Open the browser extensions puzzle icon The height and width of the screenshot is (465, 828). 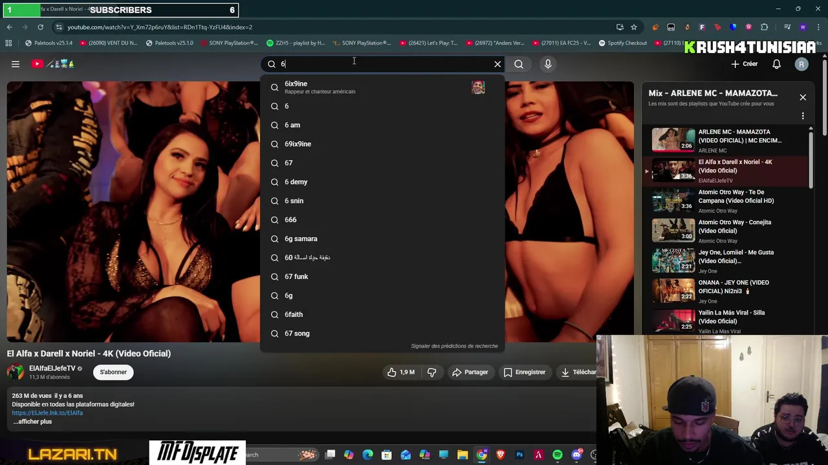[x=764, y=27]
